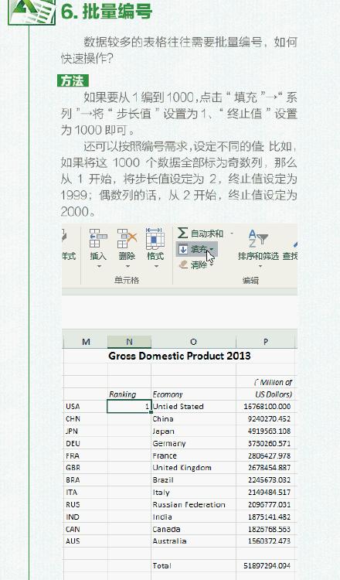Expand the 自动求和 dropdown arrow
Viewport: 340px width, 580px height.
[232, 234]
